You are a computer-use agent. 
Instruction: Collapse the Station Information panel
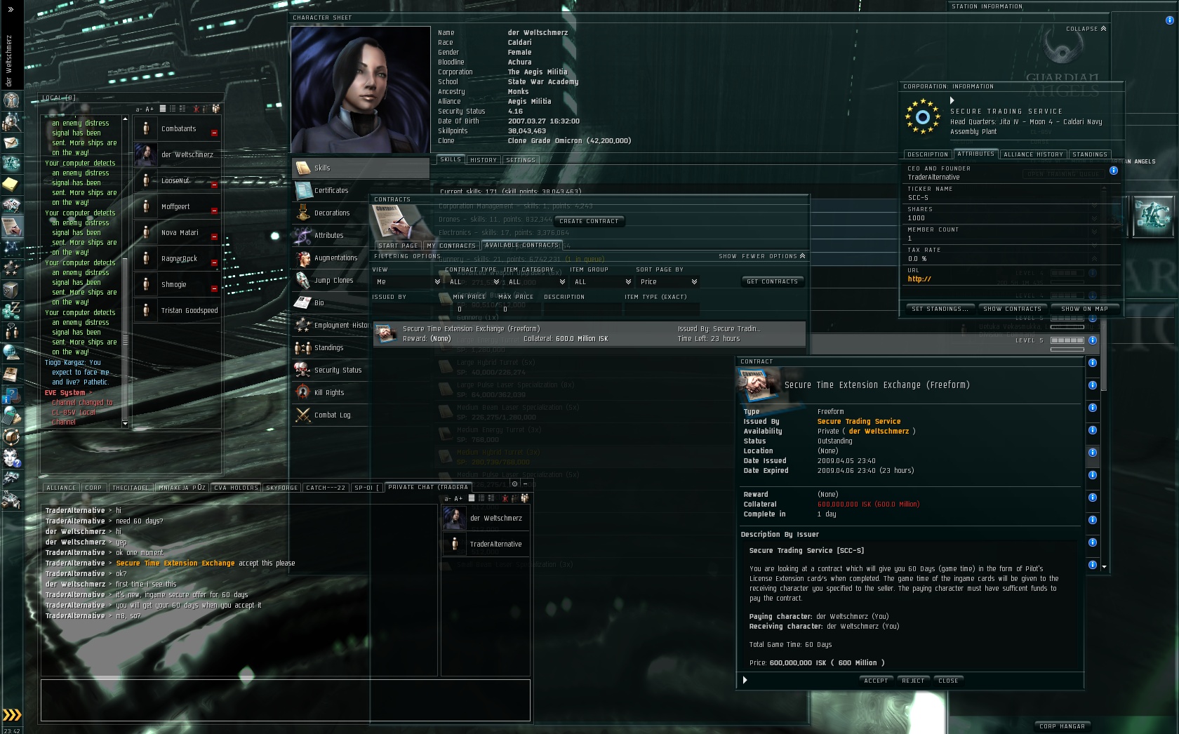tap(1086, 29)
